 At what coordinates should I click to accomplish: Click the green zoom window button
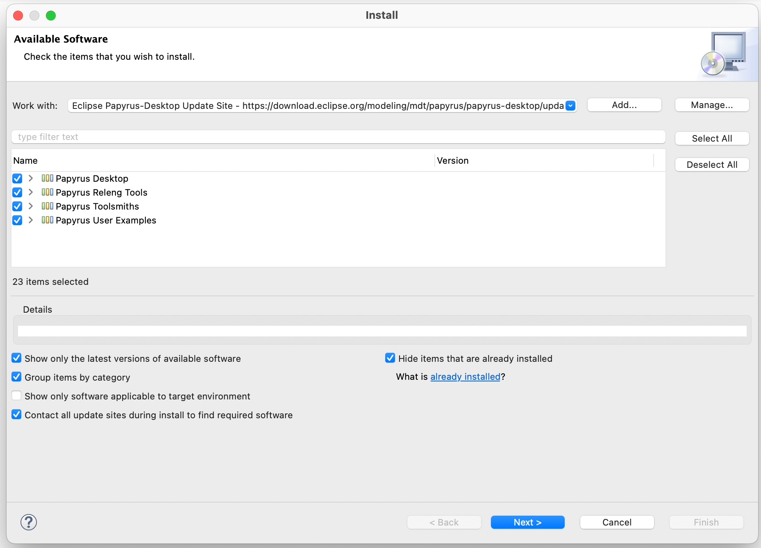[51, 16]
